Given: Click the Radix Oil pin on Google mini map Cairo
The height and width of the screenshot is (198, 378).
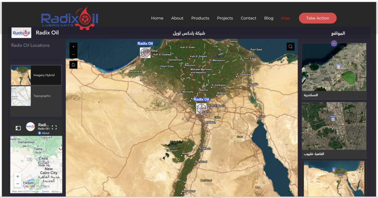Looking at the screenshot, I should pyautogui.click(x=42, y=162).
